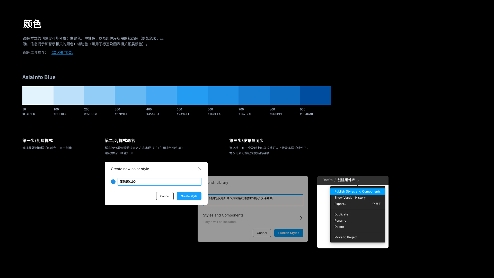The height and width of the screenshot is (278, 494).
Task: Click the Publish Styles and Components option
Action: click(x=357, y=191)
